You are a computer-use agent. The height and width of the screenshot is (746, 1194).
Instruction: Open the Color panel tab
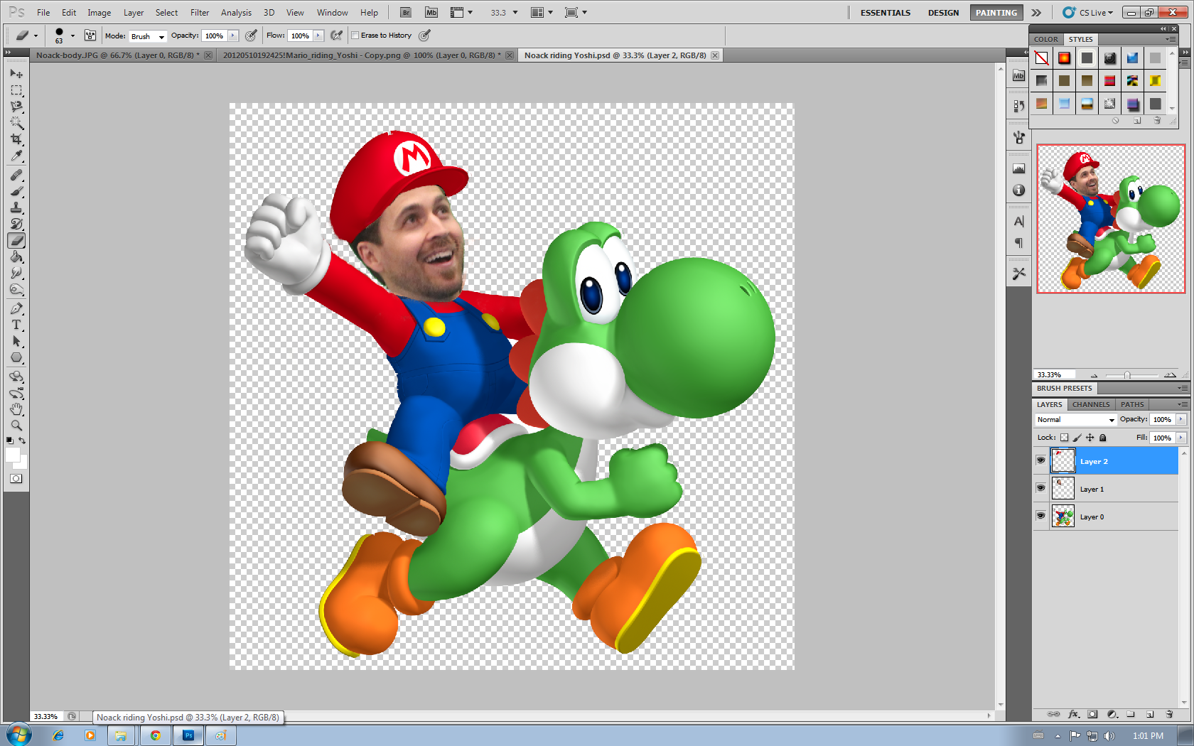coord(1045,40)
